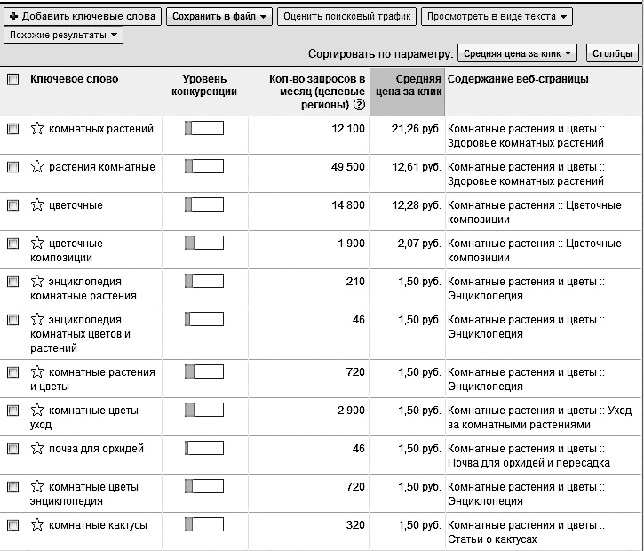Check the row 'растения комнатные'

13,167
